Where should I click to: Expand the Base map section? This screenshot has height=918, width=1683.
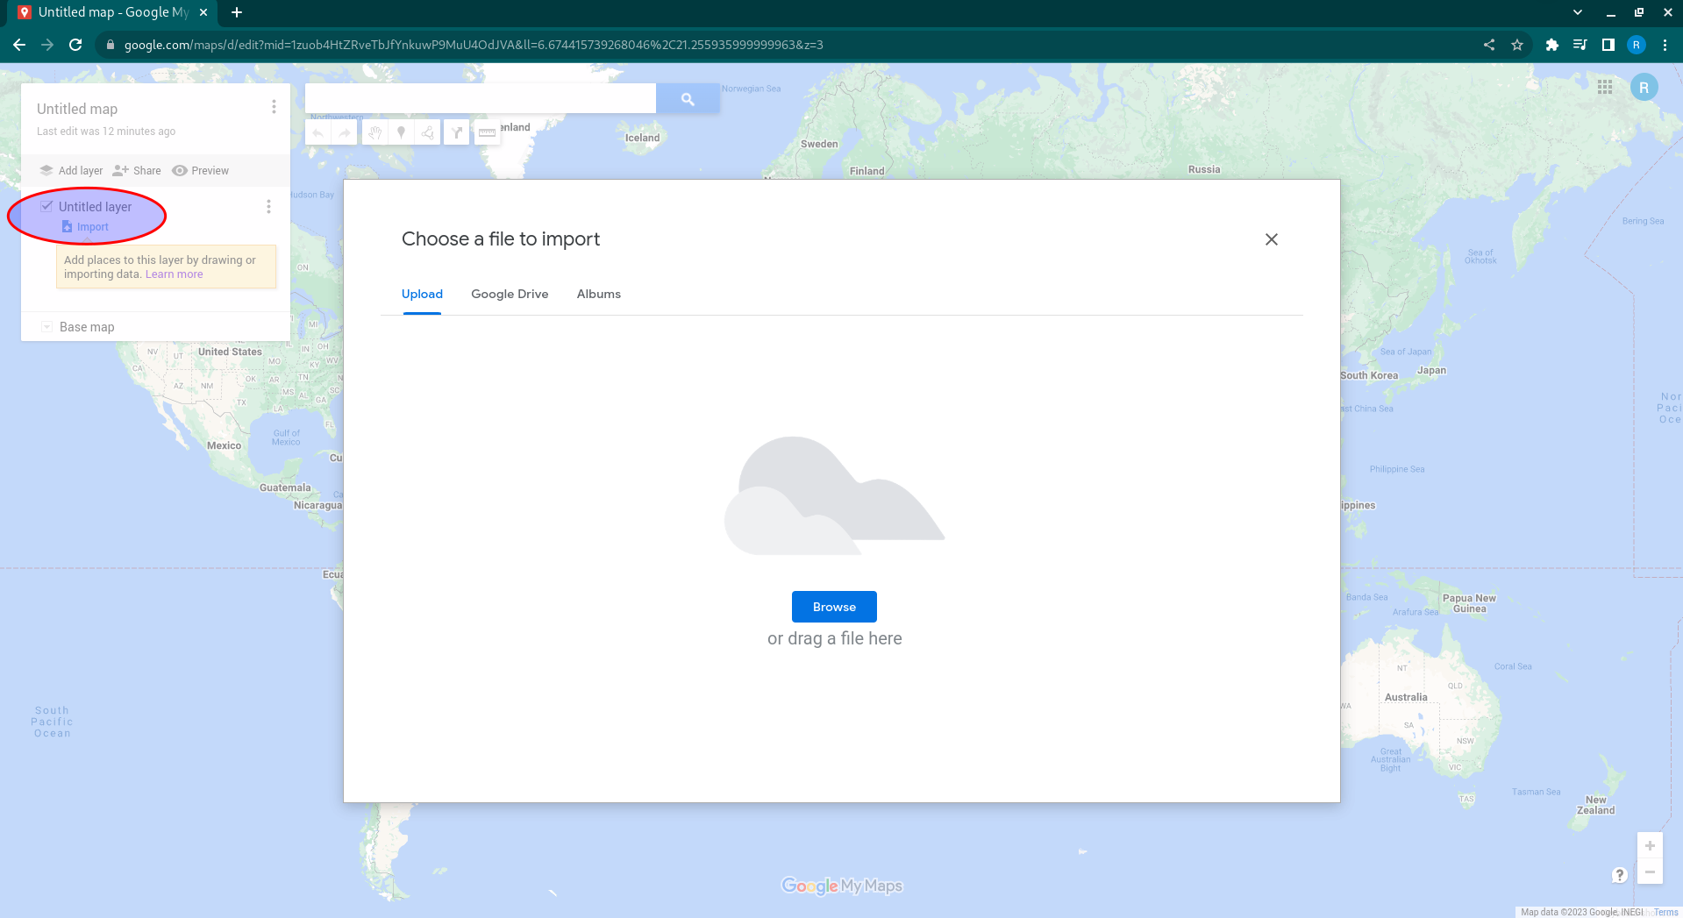point(47,327)
